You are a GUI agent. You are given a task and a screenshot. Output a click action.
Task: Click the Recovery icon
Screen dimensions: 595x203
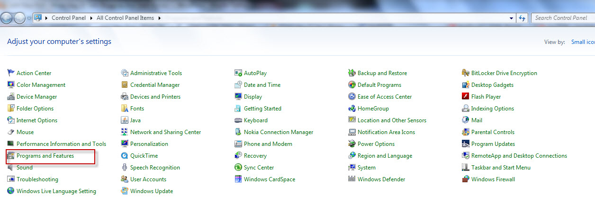click(238, 155)
